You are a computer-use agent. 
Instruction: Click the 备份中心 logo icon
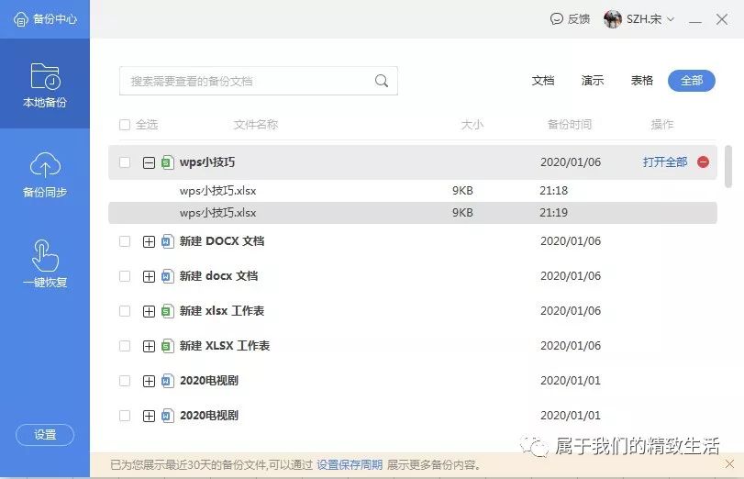coord(21,19)
